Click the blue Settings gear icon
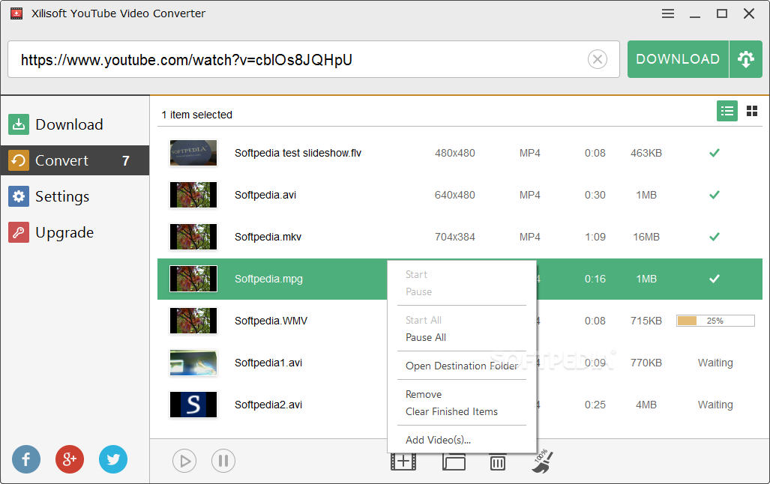The height and width of the screenshot is (484, 770). (19, 196)
